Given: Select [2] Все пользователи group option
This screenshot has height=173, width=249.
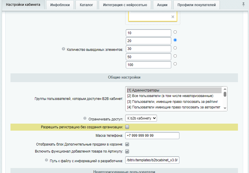Looking at the screenshot, I should point(174,96).
